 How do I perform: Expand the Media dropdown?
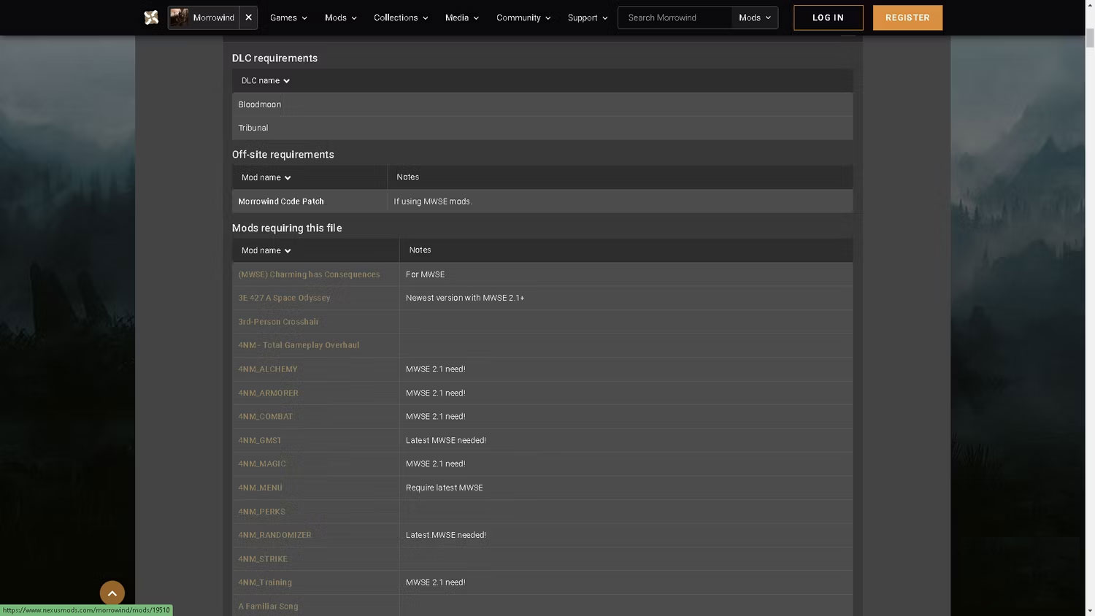pyautogui.click(x=461, y=18)
